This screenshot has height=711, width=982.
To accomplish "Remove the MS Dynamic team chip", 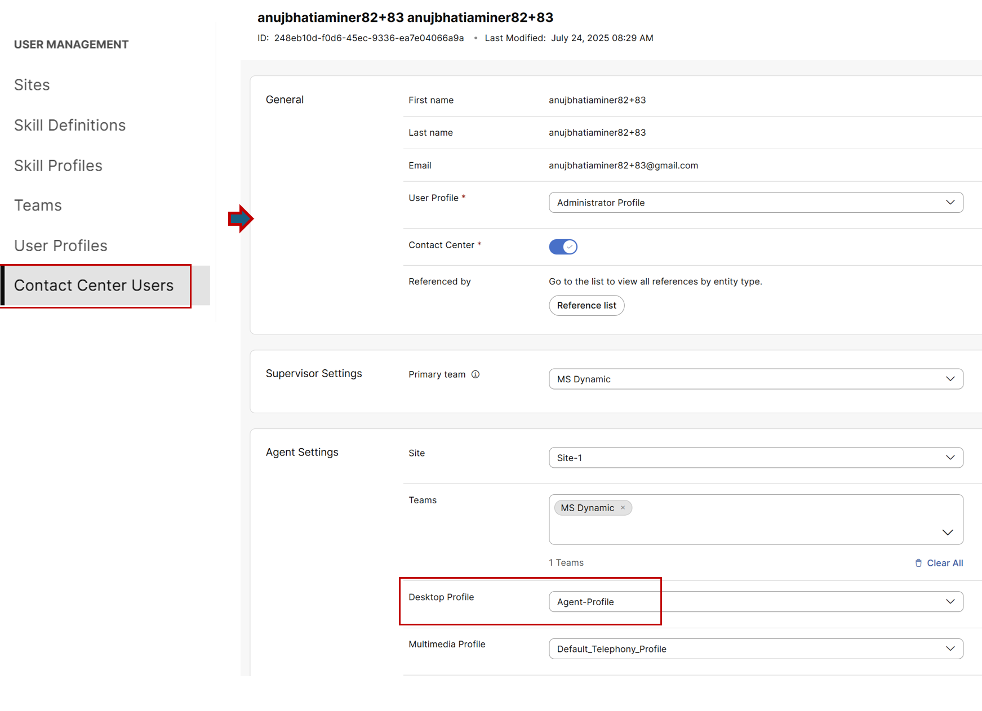I will (x=623, y=508).
